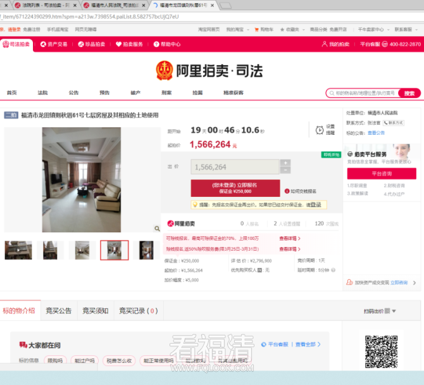Open the 查看公告 link

click(x=376, y=133)
